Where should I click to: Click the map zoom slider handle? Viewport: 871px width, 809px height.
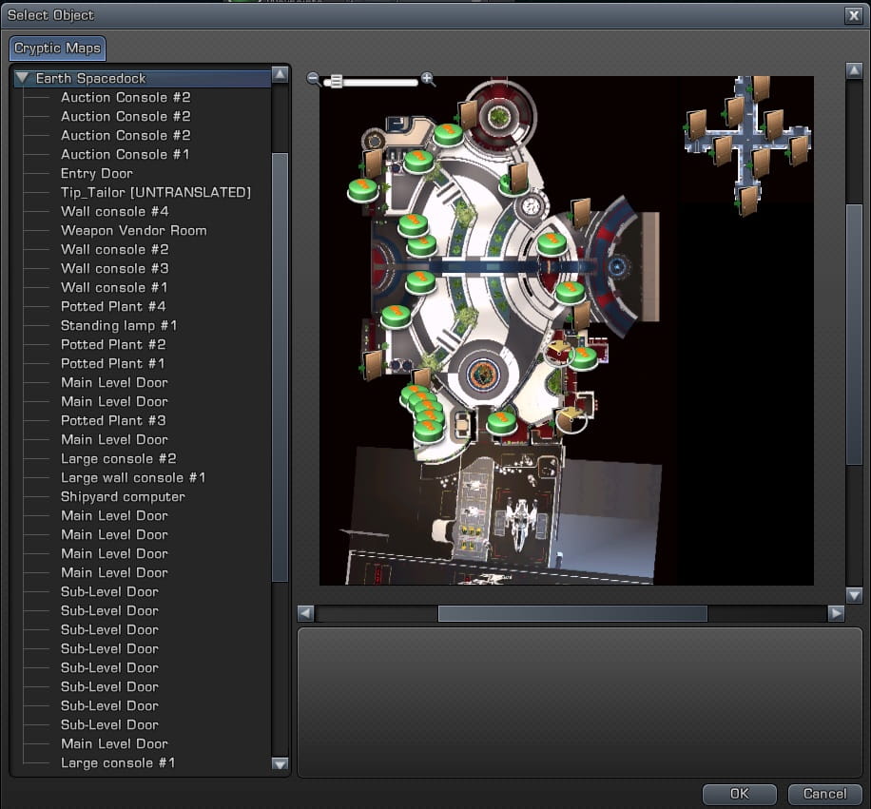(336, 82)
